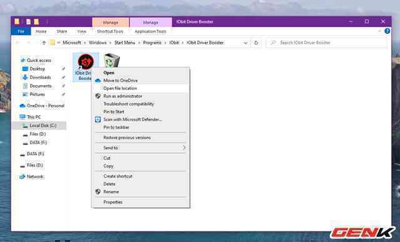Screen dimensions: 400x242
Task: Open the IObit Driver Booster shortcut icon
Action: pos(86,61)
